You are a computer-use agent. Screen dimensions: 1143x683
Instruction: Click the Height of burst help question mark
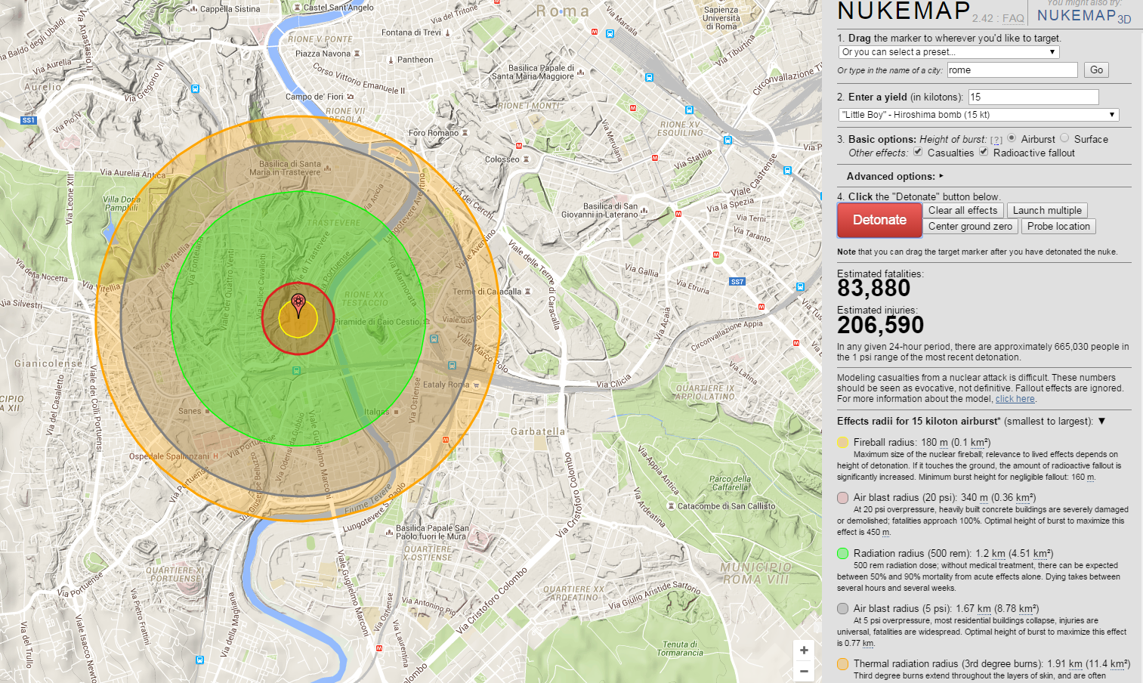(997, 139)
